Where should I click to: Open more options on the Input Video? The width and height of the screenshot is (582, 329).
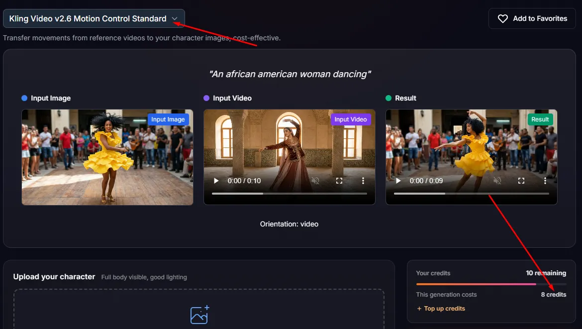tap(363, 181)
